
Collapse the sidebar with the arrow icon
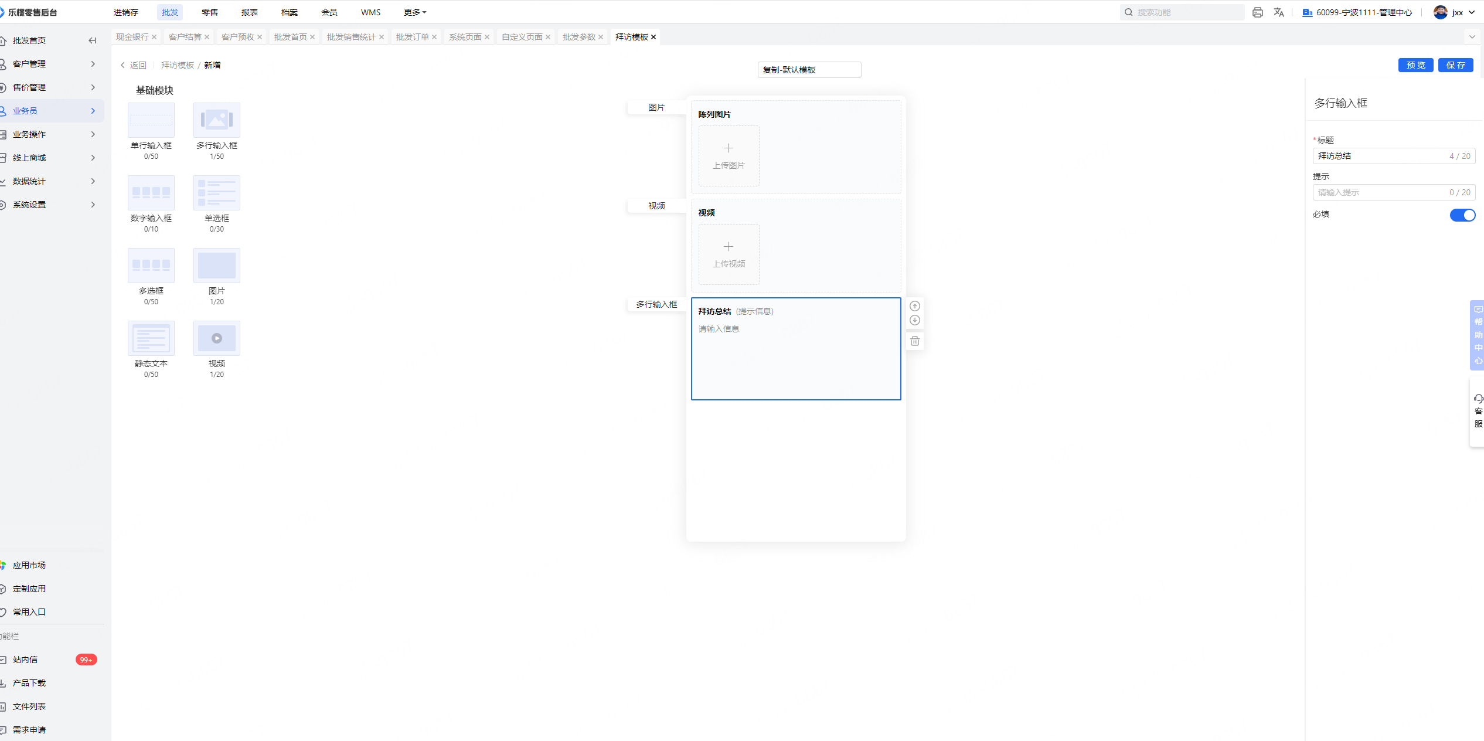(92, 40)
